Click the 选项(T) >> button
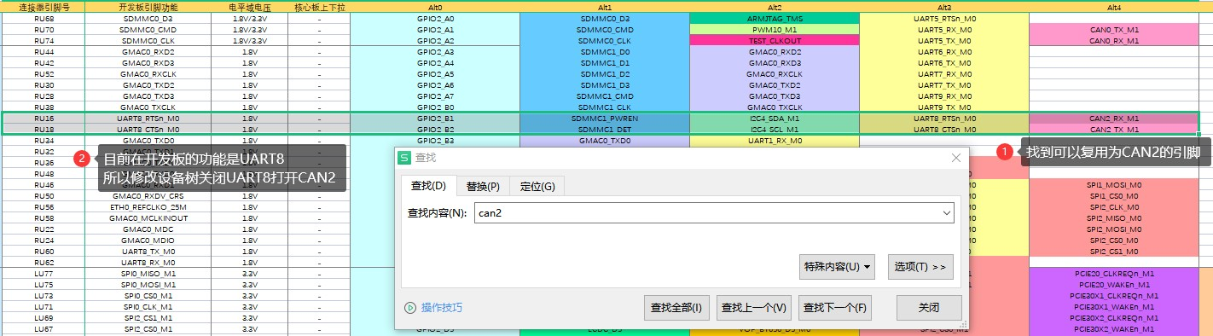 (x=920, y=267)
